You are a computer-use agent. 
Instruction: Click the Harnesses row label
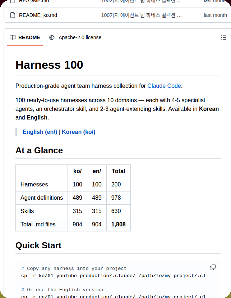(x=34, y=185)
